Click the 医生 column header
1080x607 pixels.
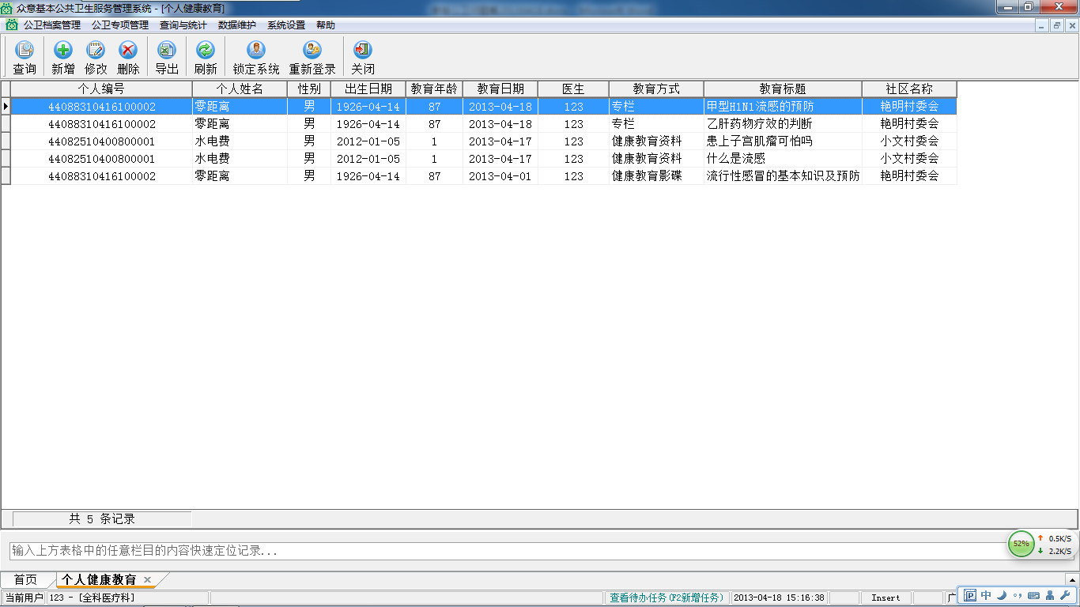(x=573, y=89)
